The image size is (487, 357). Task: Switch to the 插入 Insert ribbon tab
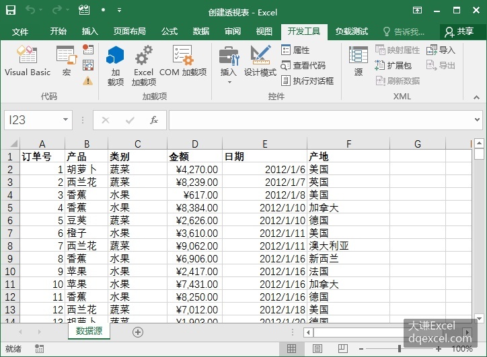(89, 32)
